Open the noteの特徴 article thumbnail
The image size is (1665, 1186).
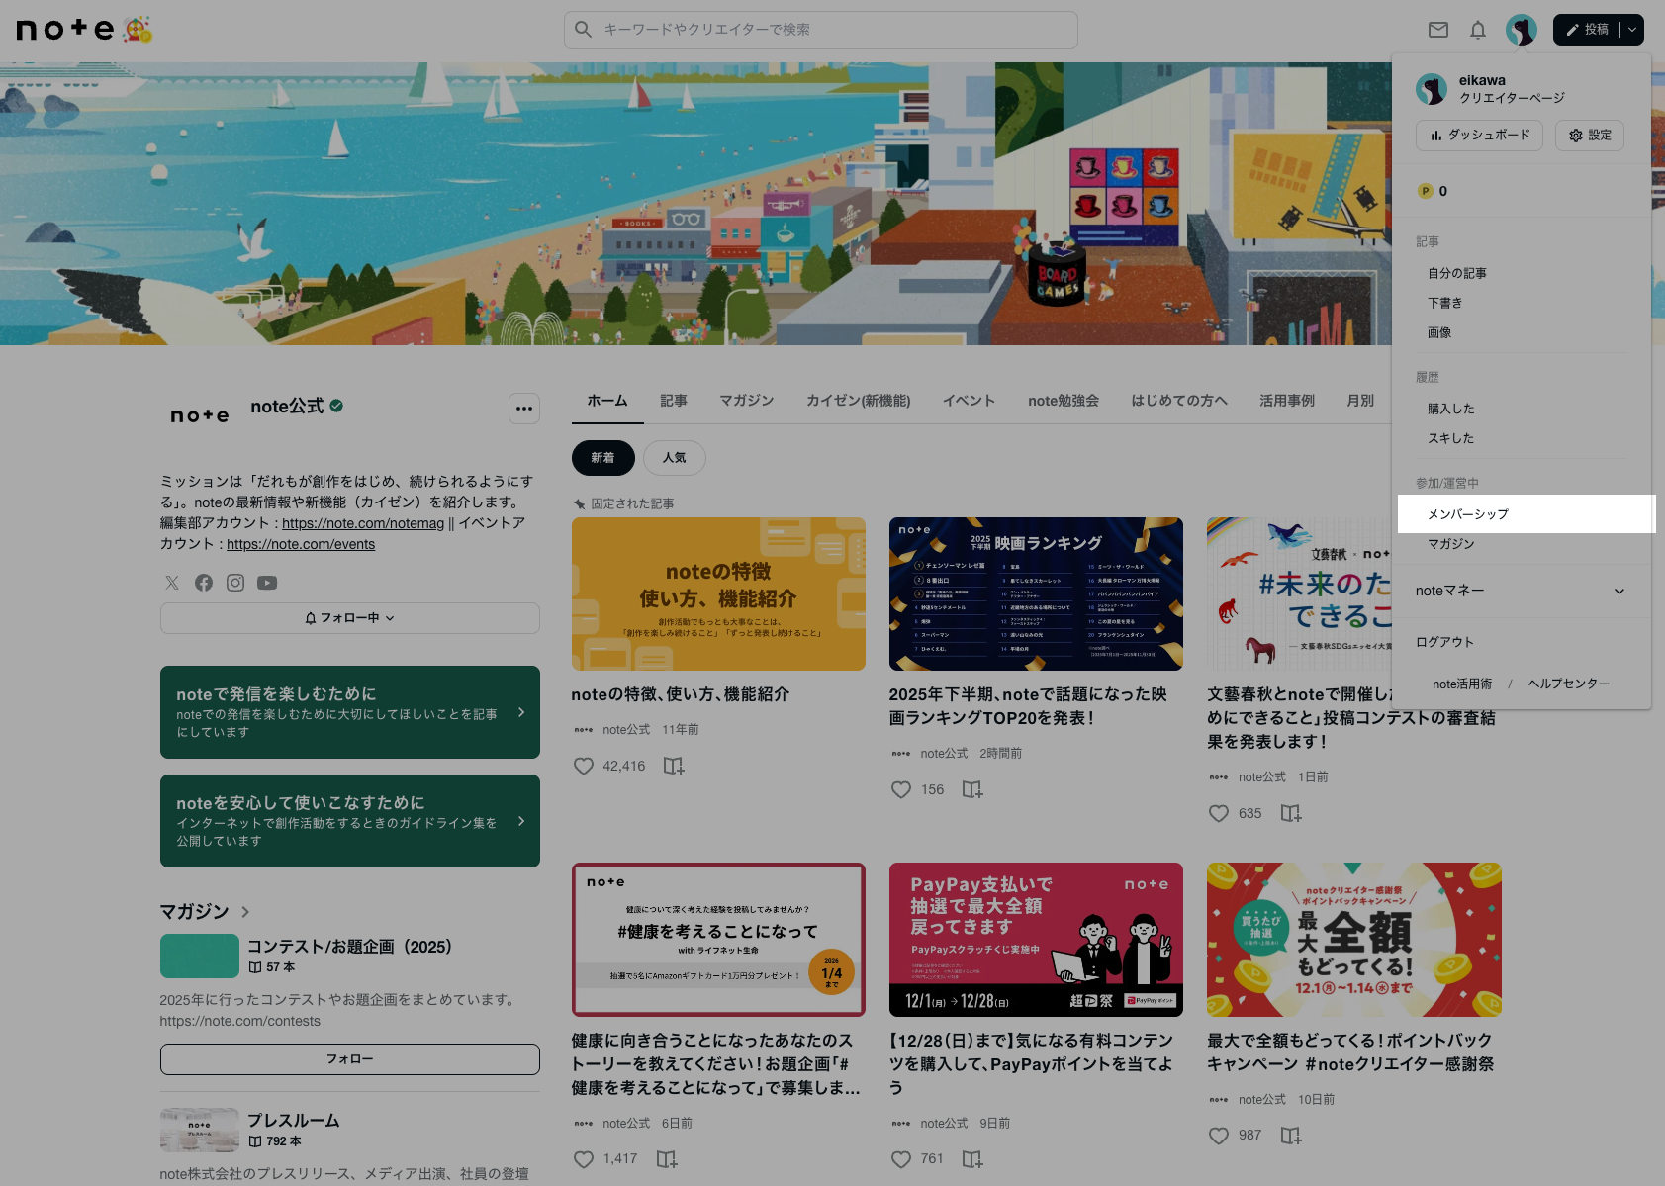(x=718, y=593)
